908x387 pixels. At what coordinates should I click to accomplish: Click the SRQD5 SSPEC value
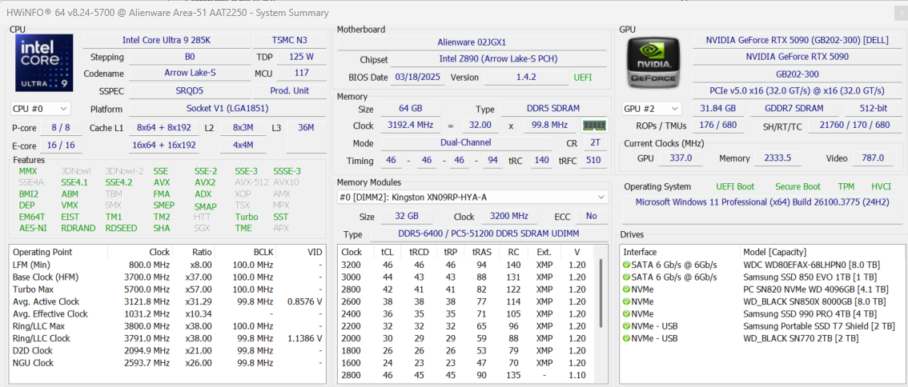pyautogui.click(x=190, y=91)
